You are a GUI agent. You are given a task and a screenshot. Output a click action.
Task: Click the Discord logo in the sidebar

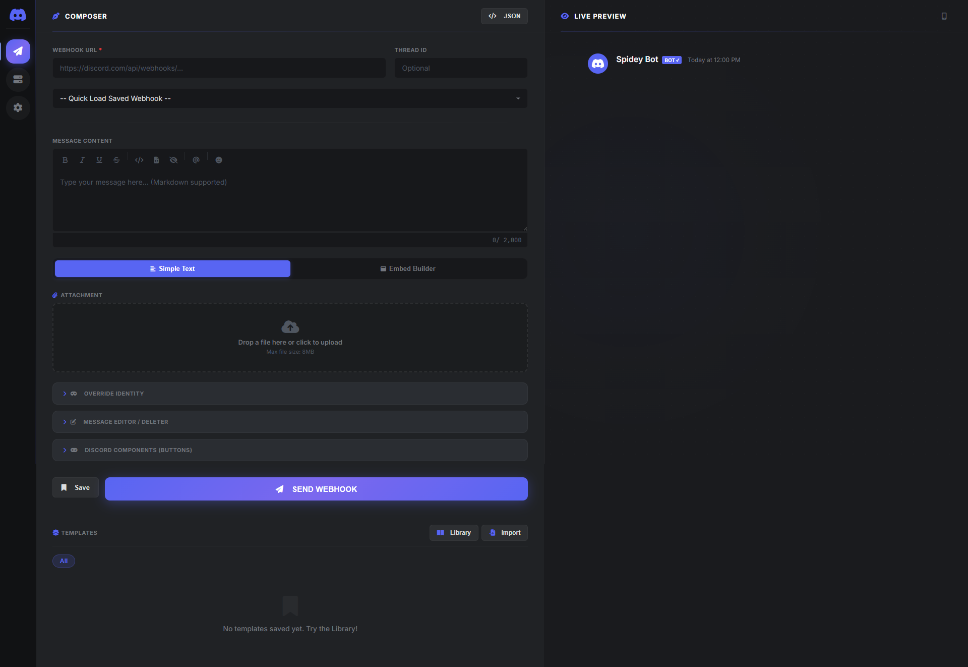coord(18,15)
